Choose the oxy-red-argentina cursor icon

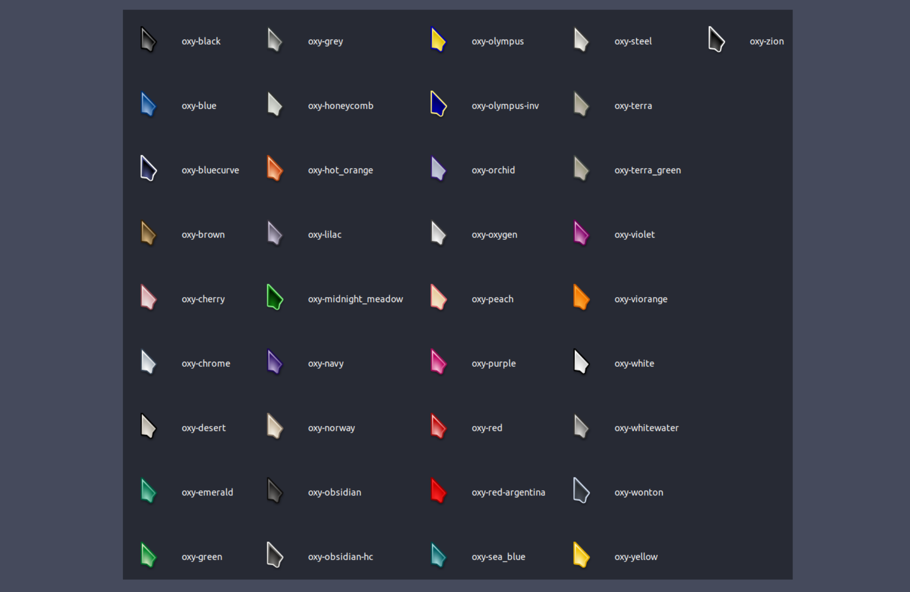coord(439,491)
